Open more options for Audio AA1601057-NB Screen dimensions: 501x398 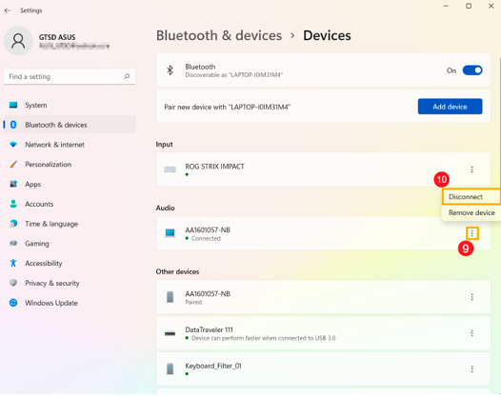click(x=471, y=233)
